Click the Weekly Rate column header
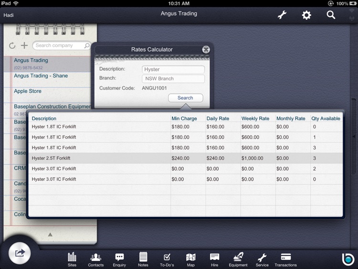Screen dimensions: 358x269 click(x=255, y=118)
